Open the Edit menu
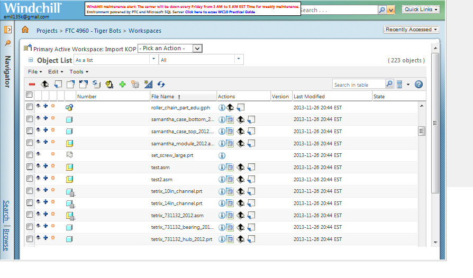The height and width of the screenshot is (278, 473). [56, 72]
